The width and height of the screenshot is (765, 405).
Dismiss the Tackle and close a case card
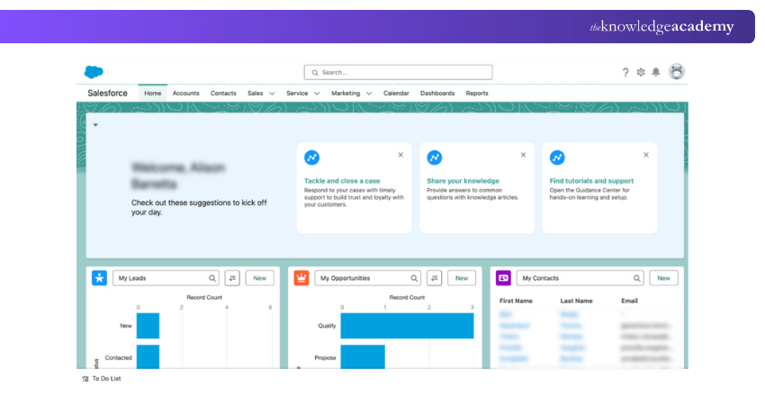tap(400, 155)
